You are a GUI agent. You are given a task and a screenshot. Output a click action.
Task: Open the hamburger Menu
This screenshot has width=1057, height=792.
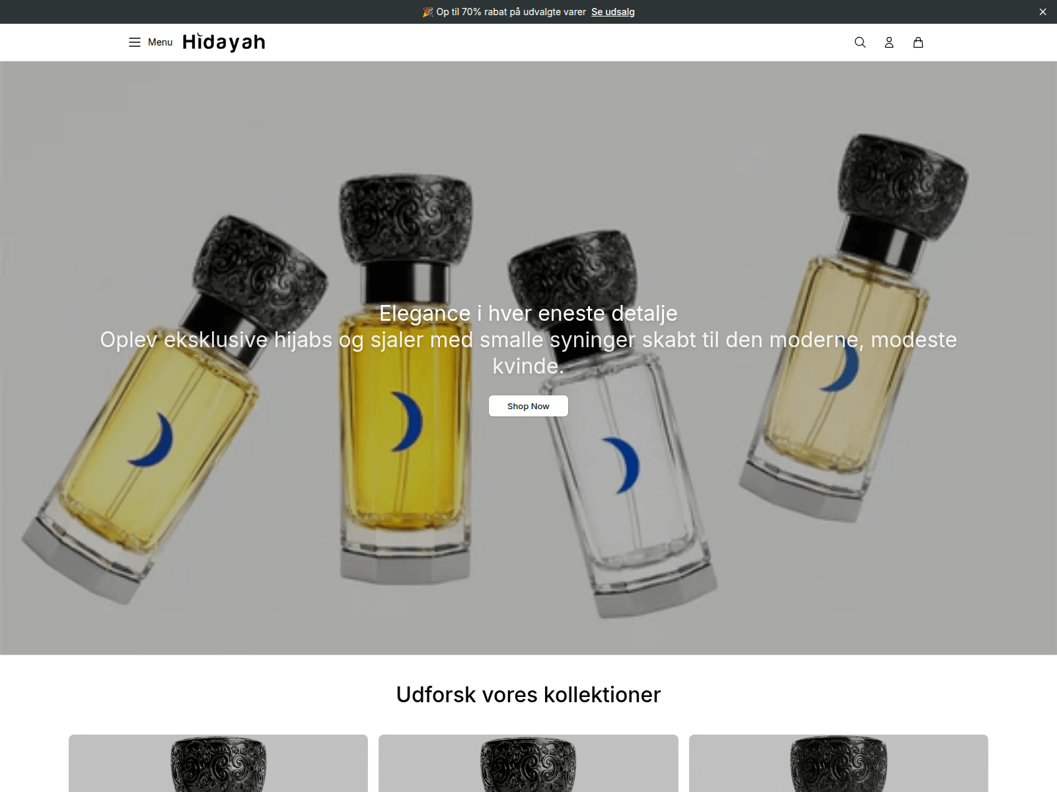pos(150,42)
